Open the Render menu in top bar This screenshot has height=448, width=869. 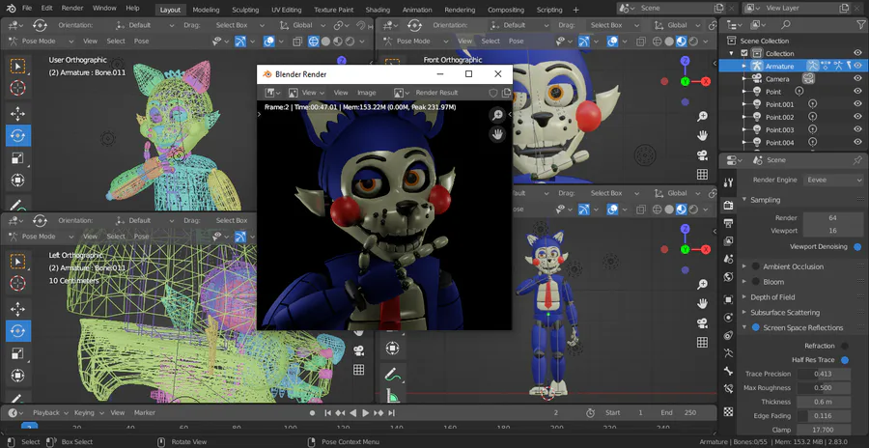tap(72, 9)
